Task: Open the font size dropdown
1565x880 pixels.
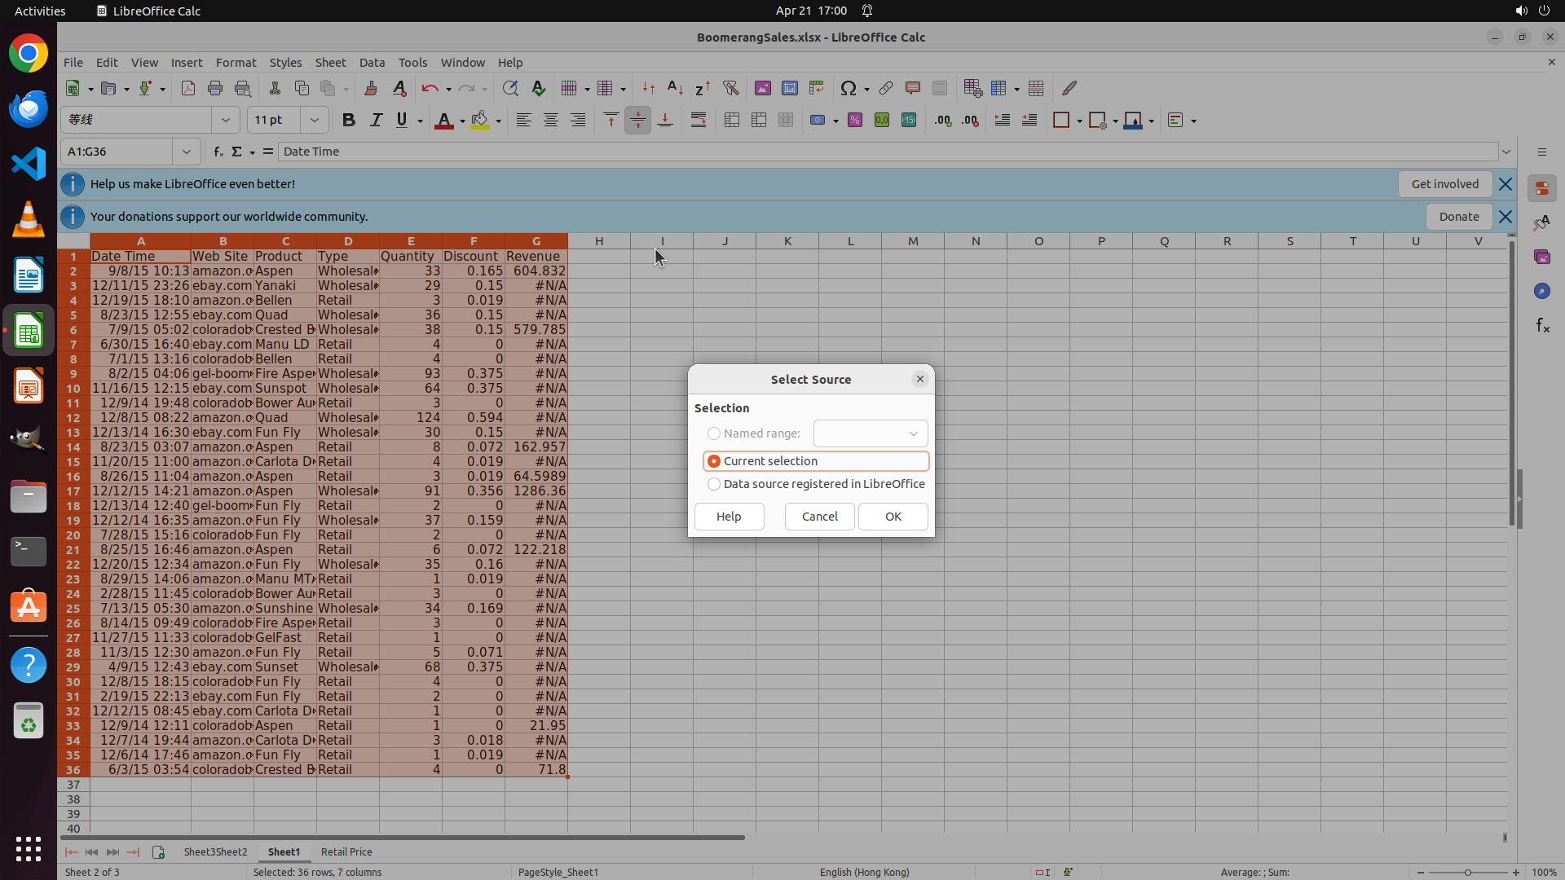Action: pyautogui.click(x=314, y=121)
